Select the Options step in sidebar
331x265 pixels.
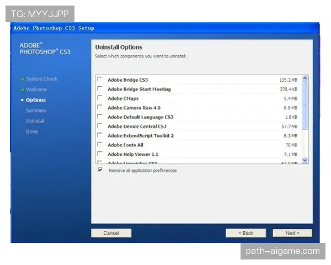(36, 100)
